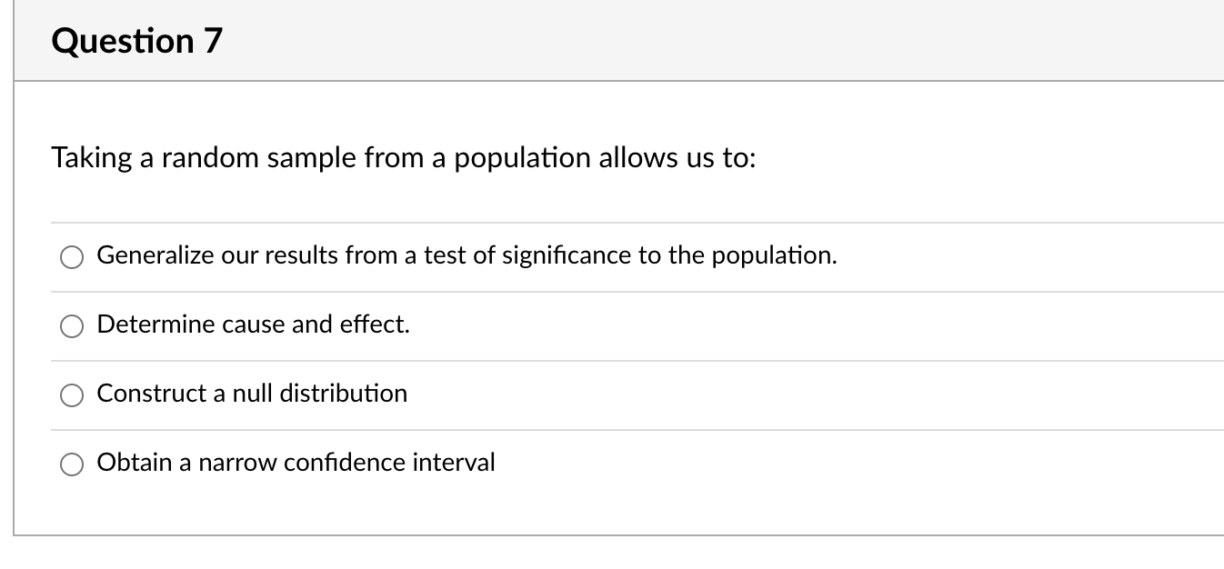Viewport: 1224px width, 569px height.
Task: Select the "Determine cause and effect" radio button
Action: coord(72,325)
